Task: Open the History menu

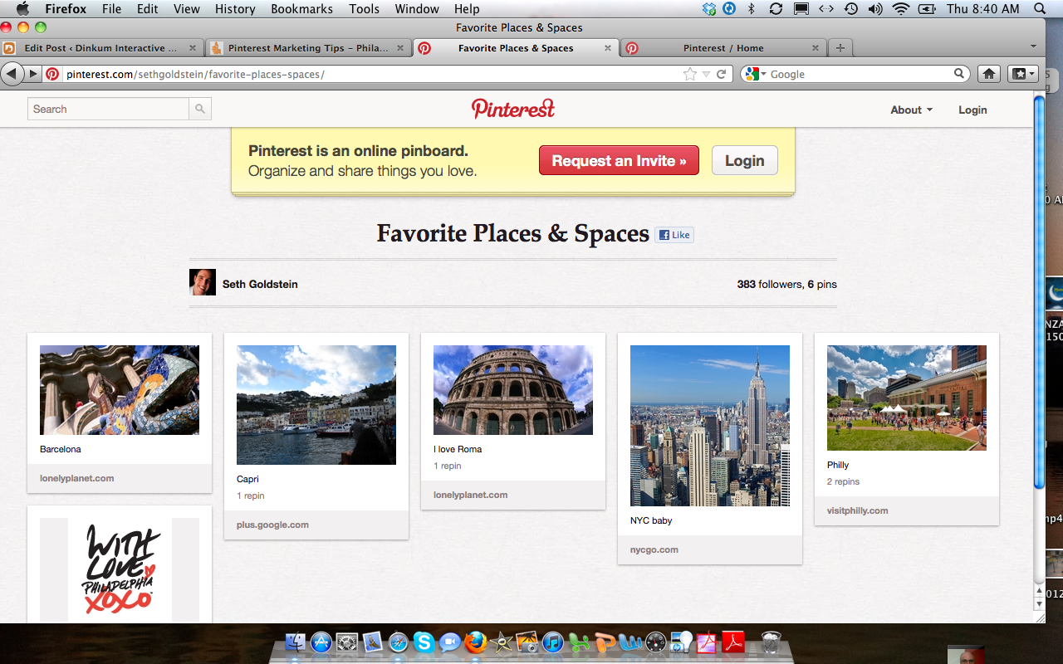Action: coord(235,9)
